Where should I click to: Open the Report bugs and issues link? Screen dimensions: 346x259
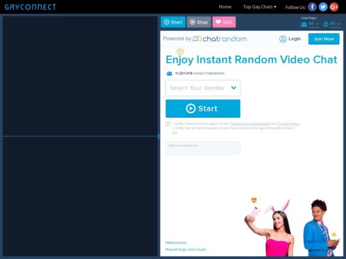point(186,249)
